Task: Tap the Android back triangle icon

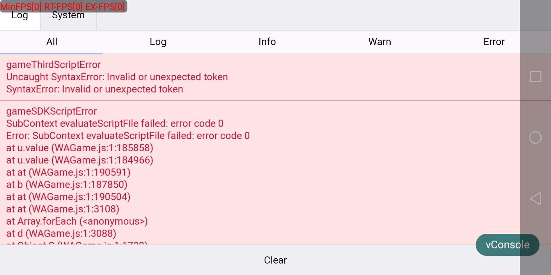Action: pos(536,199)
